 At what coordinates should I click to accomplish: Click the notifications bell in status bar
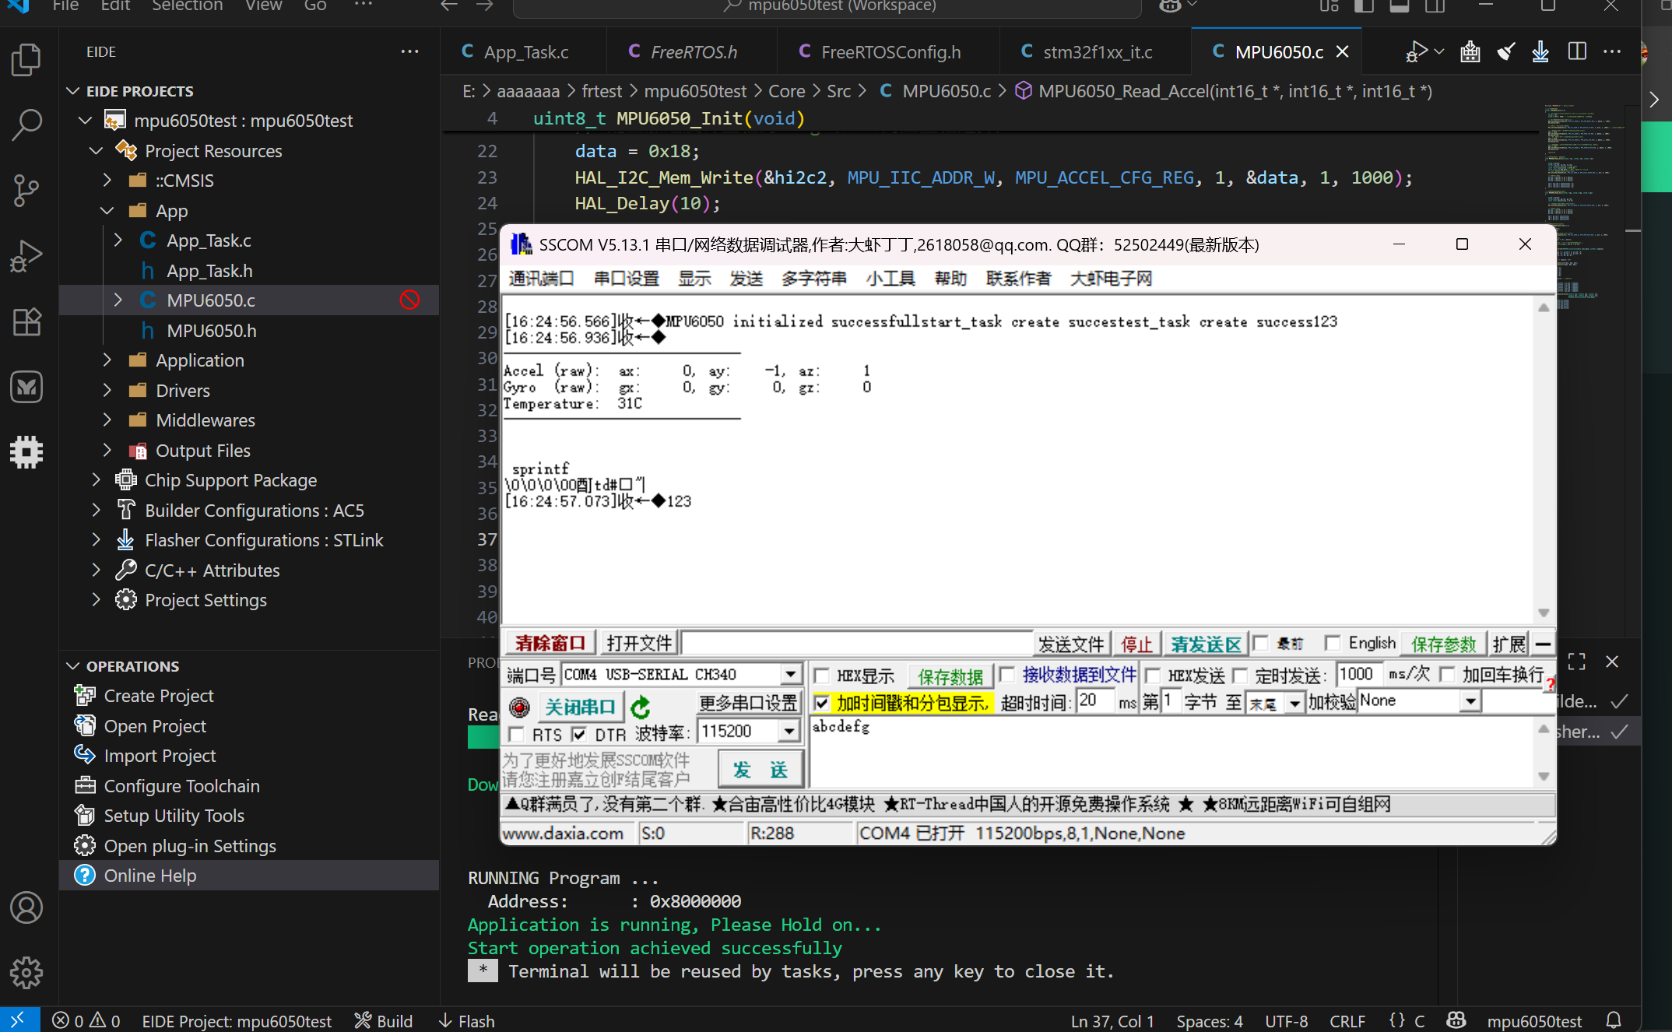(1614, 1020)
